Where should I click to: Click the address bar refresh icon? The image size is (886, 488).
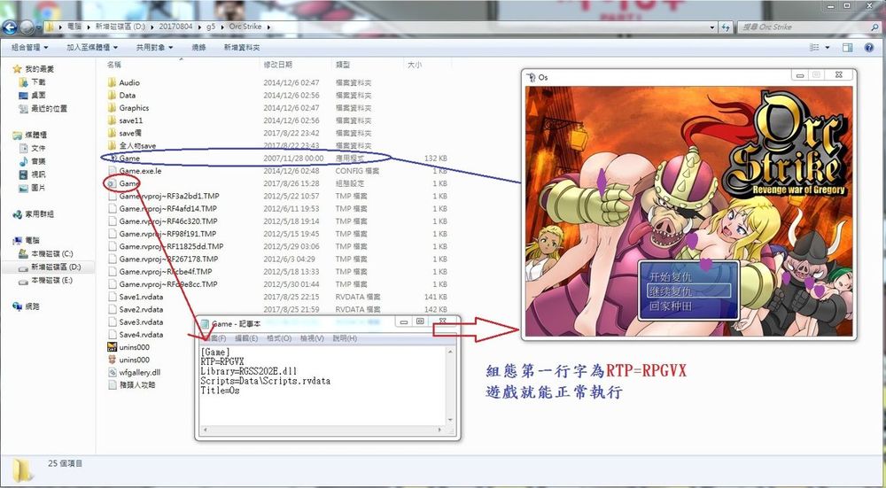(726, 27)
